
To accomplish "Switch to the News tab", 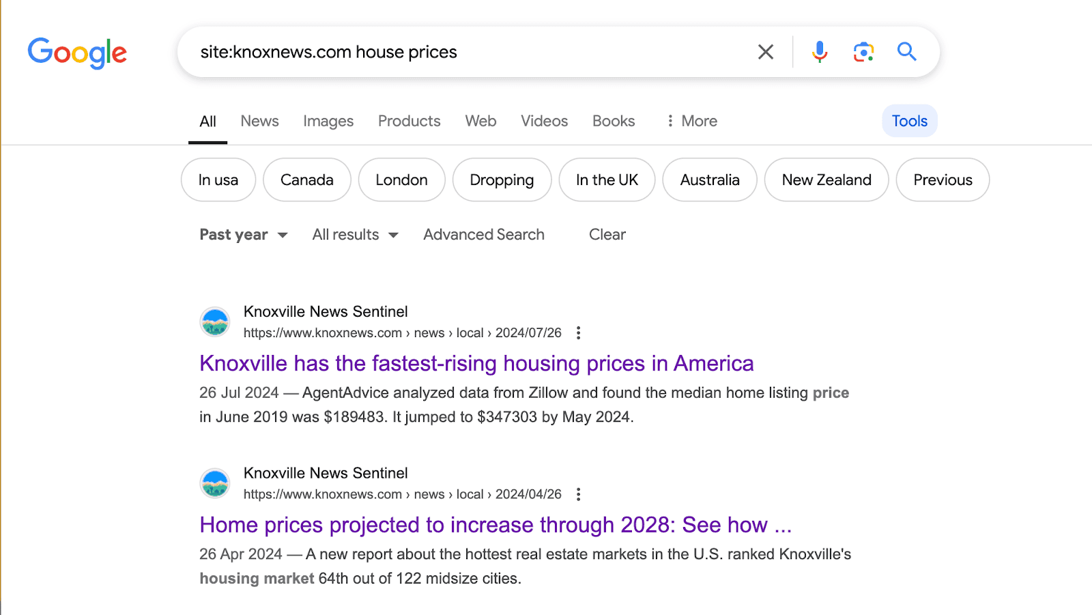I will [259, 121].
